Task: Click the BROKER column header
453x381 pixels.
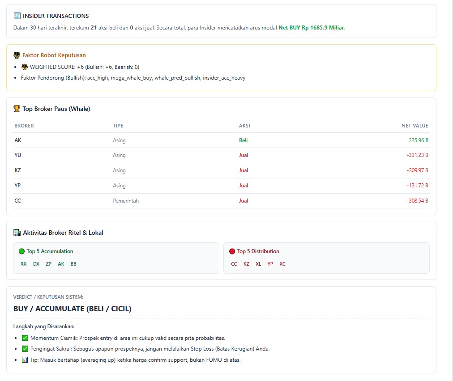Action: 24,126
